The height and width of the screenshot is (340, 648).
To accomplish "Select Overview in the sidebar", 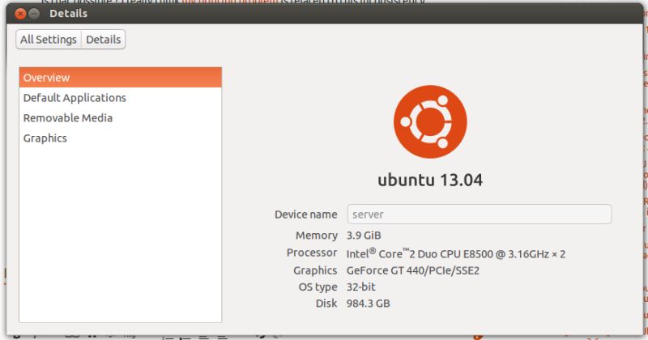I will (x=120, y=78).
